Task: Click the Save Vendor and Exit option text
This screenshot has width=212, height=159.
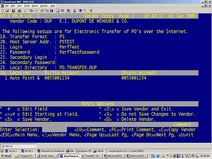Action: point(147,109)
